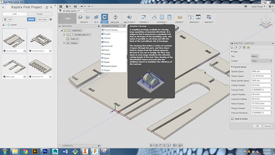275x155 pixels.
Task: Click the Multi-Axis icon
Action: 129,17
